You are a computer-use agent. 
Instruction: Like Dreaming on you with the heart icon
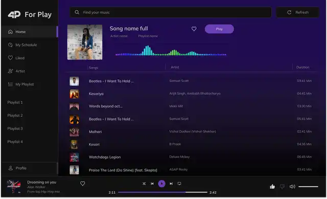(x=83, y=184)
